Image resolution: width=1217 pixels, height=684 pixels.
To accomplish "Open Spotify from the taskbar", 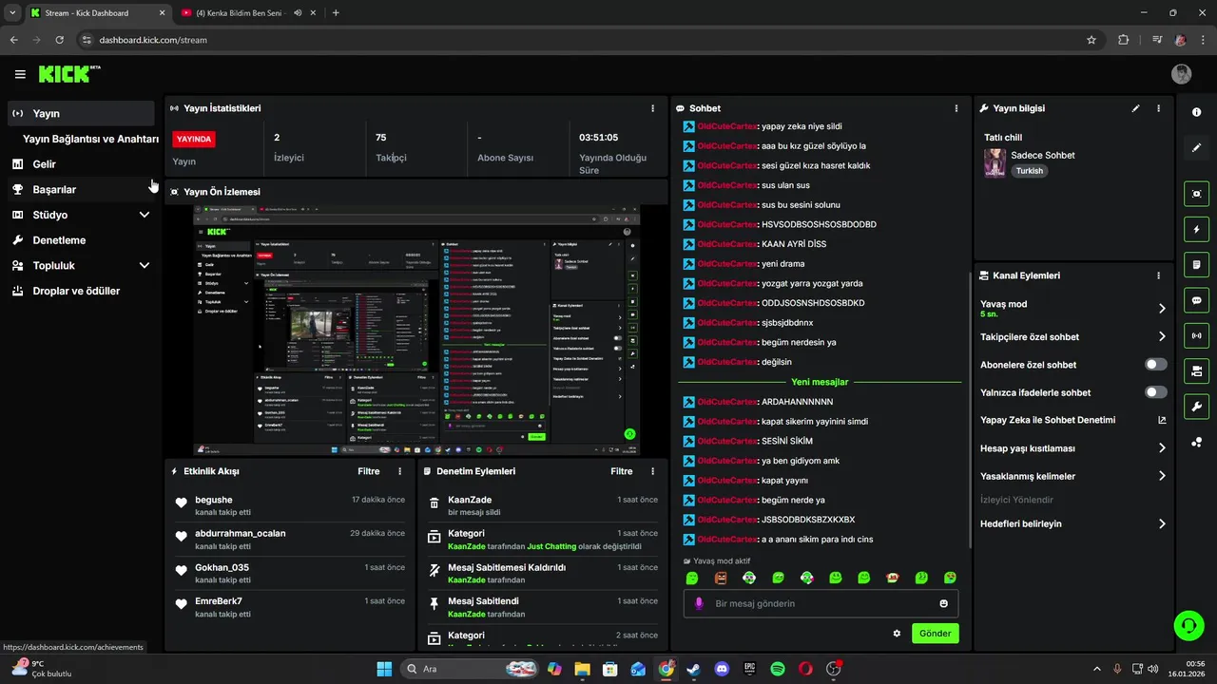I will (x=777, y=669).
